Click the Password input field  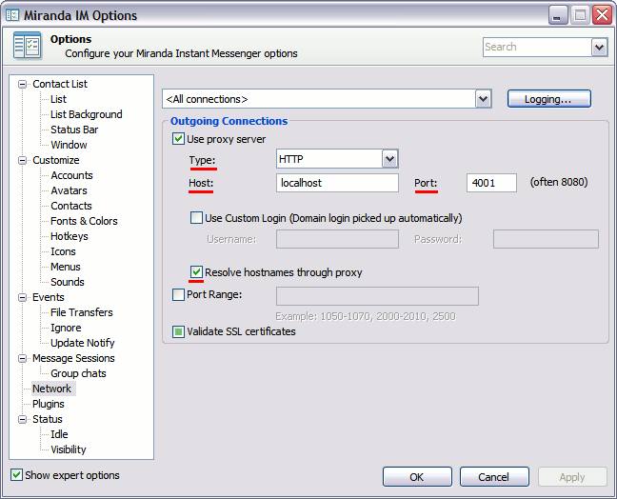546,239
